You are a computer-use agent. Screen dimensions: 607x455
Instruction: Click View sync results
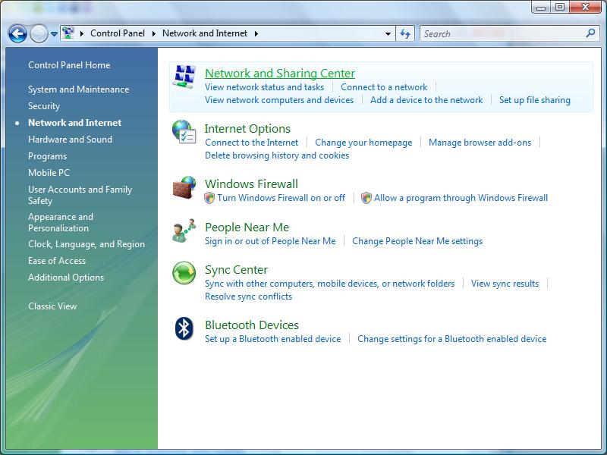point(505,284)
